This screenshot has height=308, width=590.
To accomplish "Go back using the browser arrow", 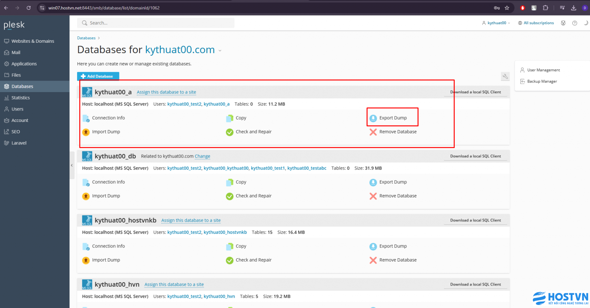I will click(x=6, y=8).
